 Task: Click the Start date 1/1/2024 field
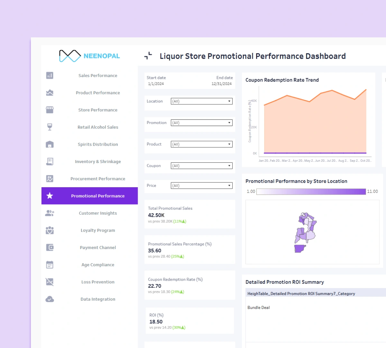156,81
